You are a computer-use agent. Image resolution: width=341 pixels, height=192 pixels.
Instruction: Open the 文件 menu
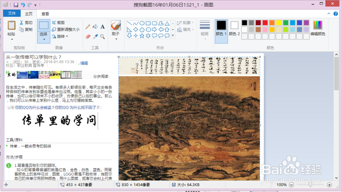(x=12, y=14)
